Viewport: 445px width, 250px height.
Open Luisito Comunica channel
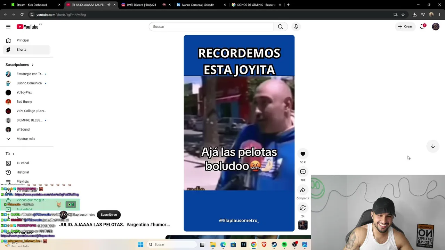[x=26, y=83]
